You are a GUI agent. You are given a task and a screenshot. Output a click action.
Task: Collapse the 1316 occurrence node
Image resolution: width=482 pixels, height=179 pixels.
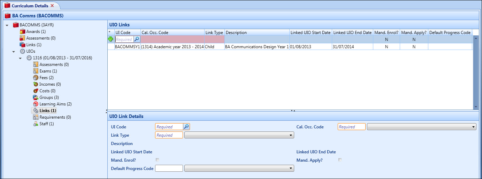click(21, 58)
